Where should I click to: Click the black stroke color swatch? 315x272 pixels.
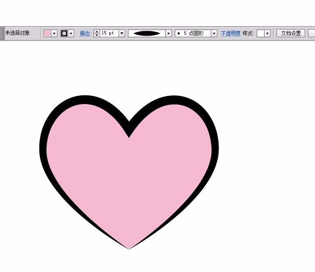[x=64, y=33]
